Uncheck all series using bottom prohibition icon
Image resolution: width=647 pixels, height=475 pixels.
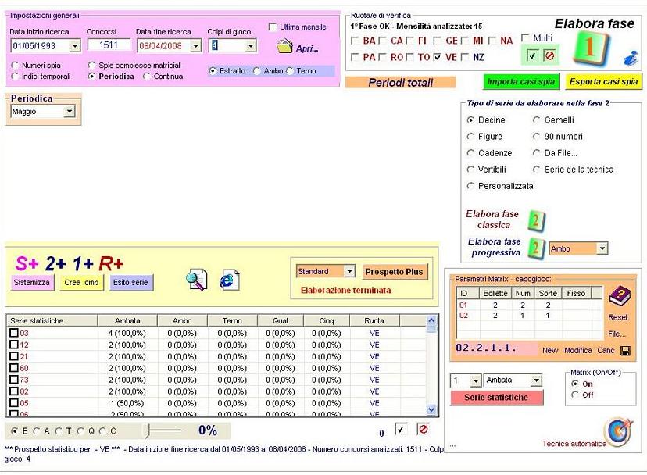pos(423,429)
